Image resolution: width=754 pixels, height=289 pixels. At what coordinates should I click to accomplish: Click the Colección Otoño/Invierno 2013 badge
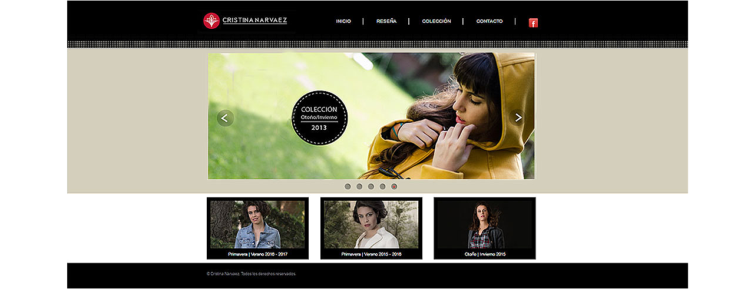click(319, 118)
